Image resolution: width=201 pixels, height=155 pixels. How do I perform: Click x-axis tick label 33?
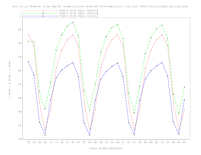point(90,142)
